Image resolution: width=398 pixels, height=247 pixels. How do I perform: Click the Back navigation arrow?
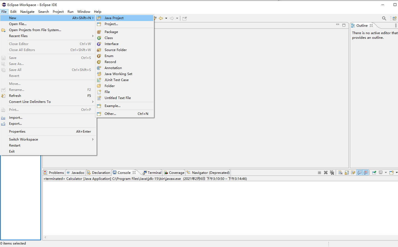coord(161,18)
